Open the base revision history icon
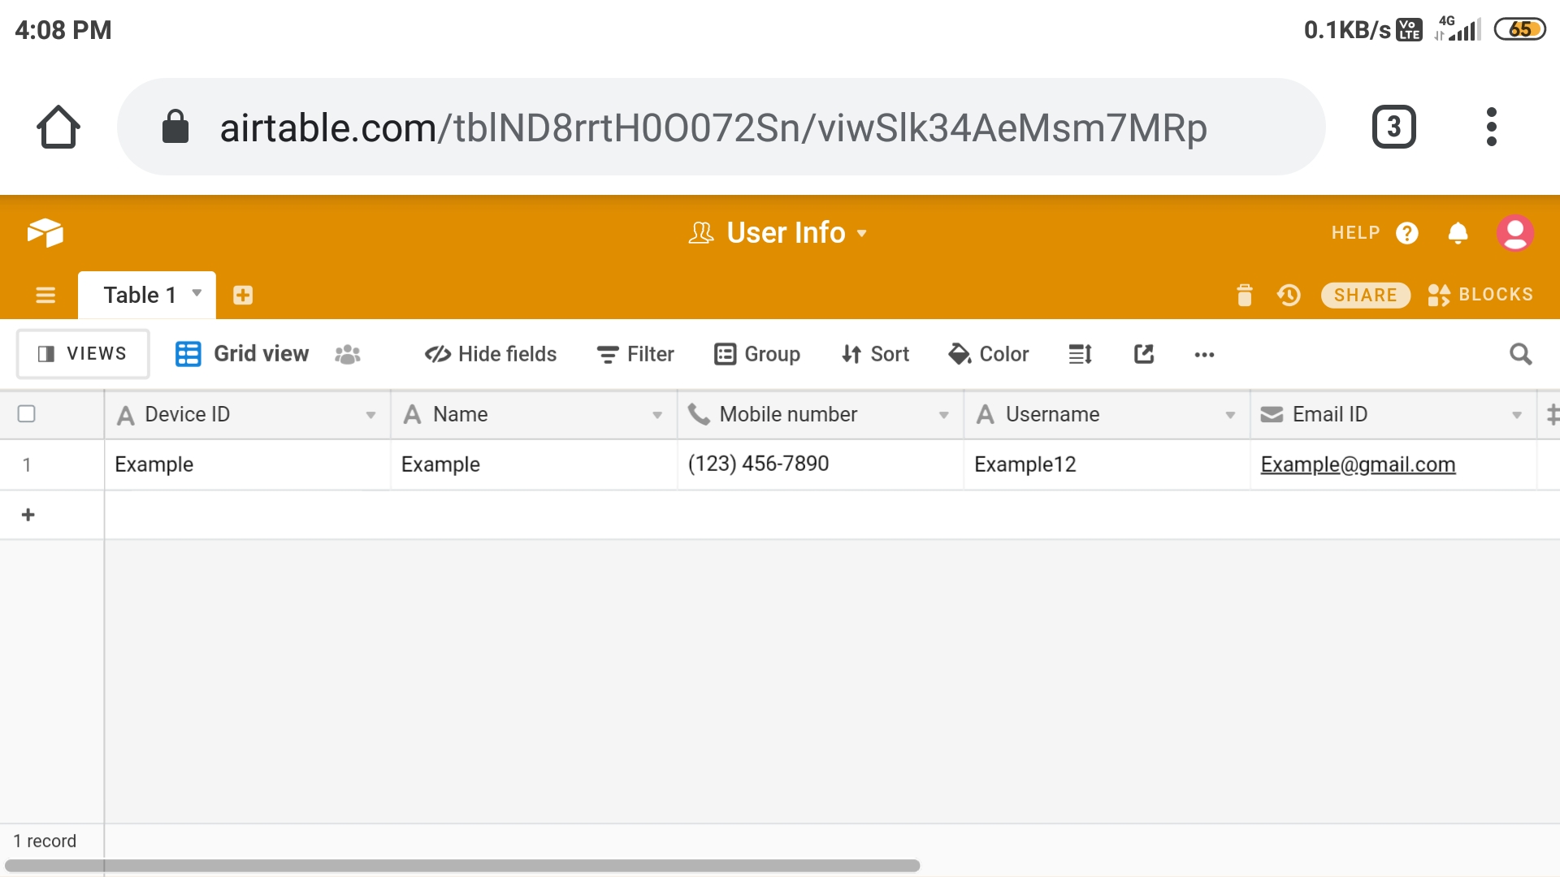The image size is (1560, 877). [x=1289, y=295]
